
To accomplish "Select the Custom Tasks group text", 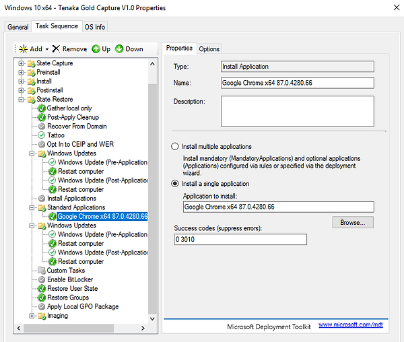I will (x=66, y=271).
